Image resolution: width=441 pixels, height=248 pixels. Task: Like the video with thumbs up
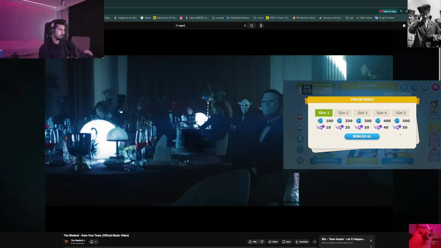[x=253, y=242]
